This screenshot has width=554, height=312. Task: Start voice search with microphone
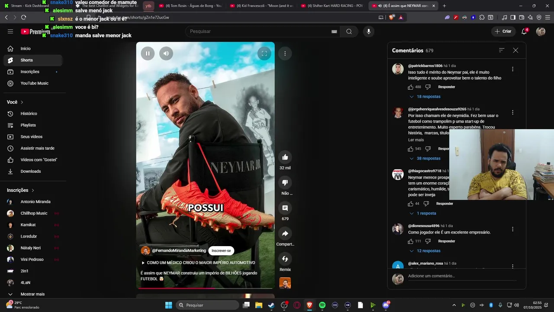click(369, 31)
